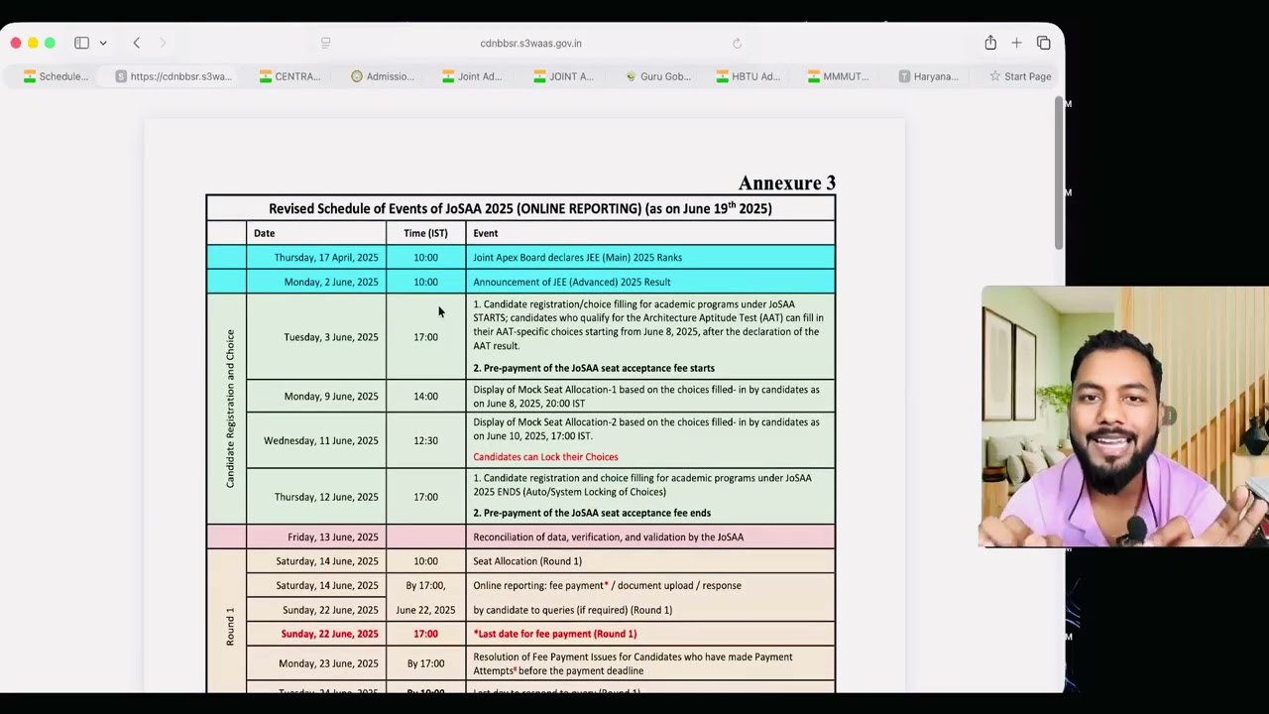
Task: Click 'Online reporting: fee payment' text
Action: [607, 585]
